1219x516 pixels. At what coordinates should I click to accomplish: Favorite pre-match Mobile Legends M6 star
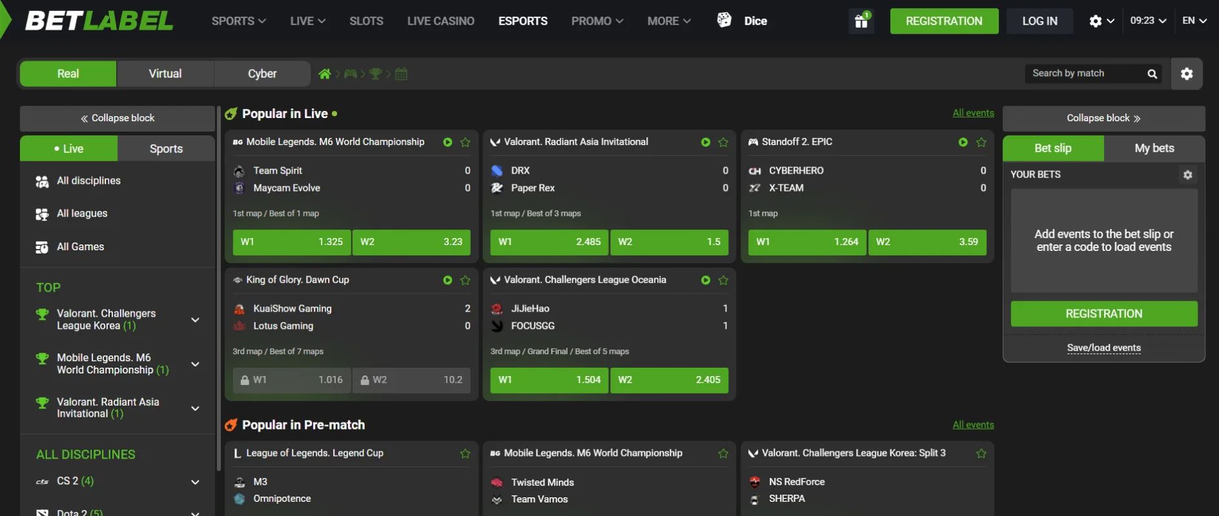(x=723, y=453)
